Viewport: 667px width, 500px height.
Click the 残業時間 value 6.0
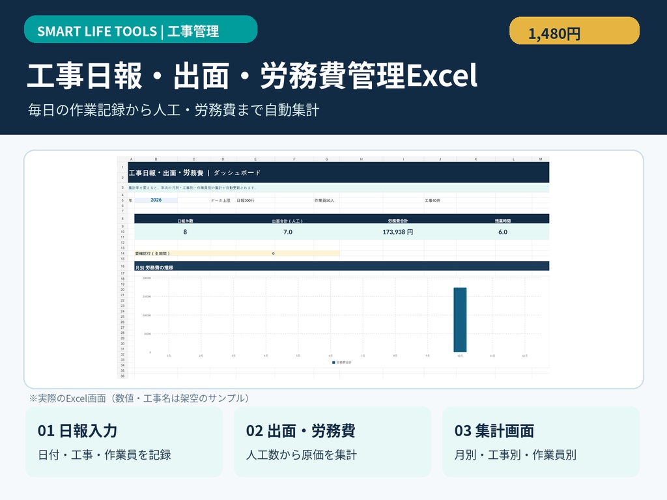tap(503, 232)
